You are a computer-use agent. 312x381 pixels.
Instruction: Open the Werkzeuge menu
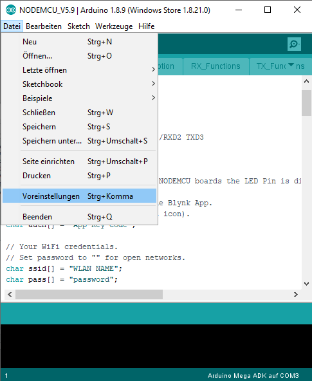pos(114,26)
